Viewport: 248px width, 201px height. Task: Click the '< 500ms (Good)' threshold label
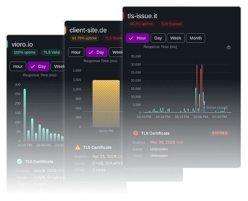(216, 108)
